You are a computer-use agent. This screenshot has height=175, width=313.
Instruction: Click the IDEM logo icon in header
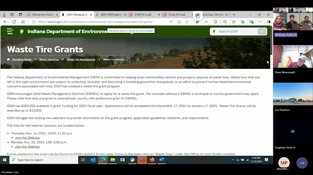click(x=22, y=32)
